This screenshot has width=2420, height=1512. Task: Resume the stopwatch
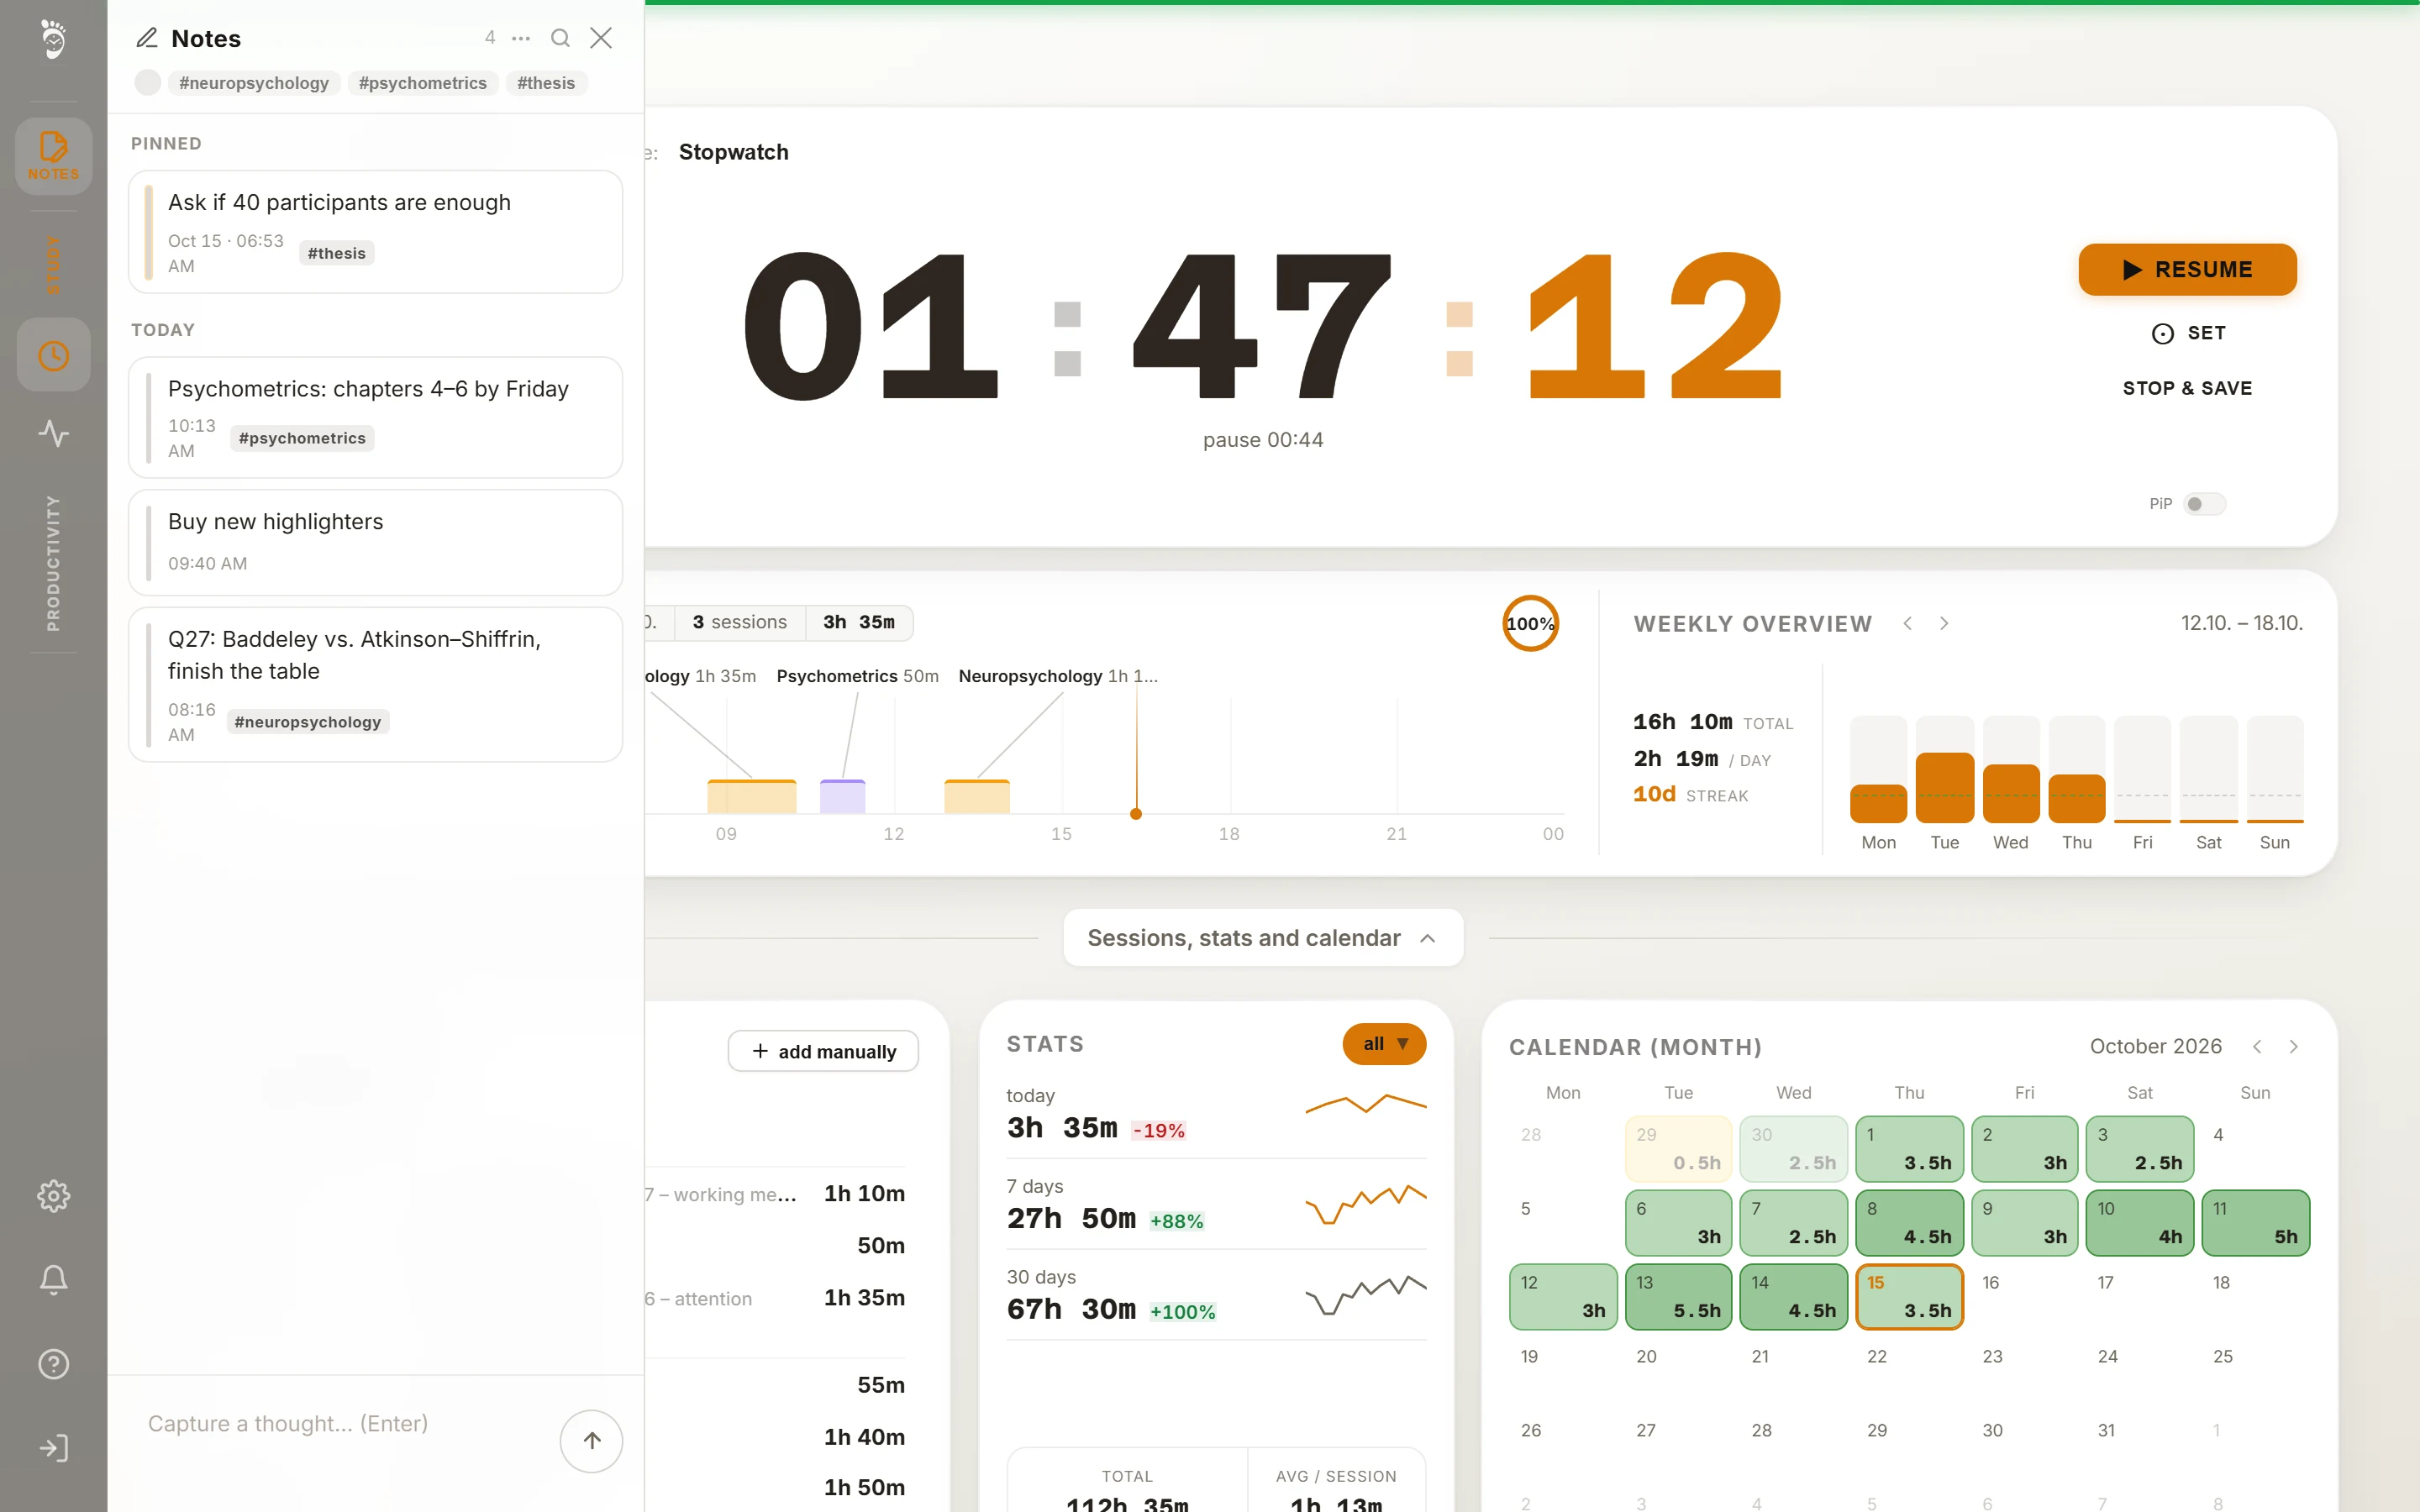[2187, 270]
